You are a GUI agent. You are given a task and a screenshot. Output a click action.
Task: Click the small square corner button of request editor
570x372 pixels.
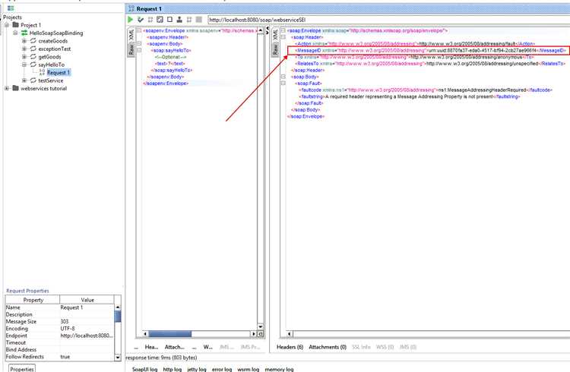(x=260, y=334)
